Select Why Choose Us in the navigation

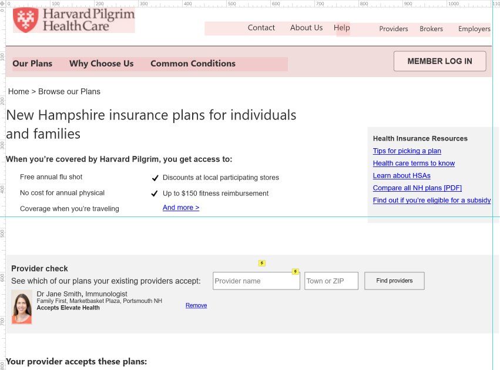coord(102,64)
